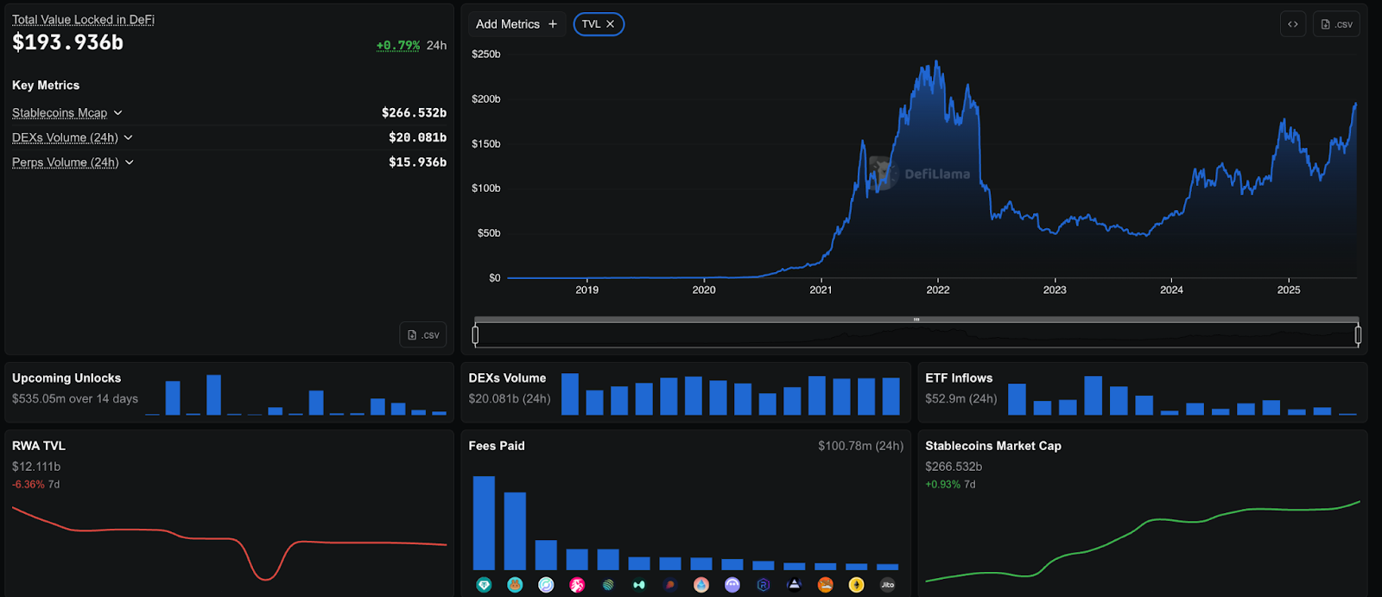Click the Raydium icon in Fees Paid

coord(764,585)
